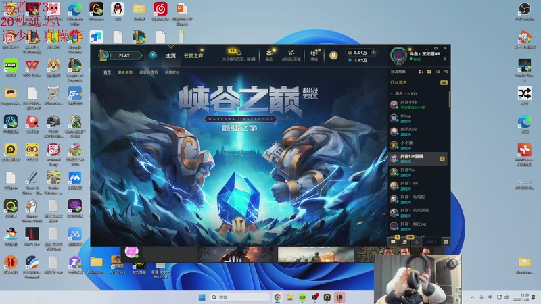This screenshot has height=304, width=541.
Task: Open the NetEase Cloud Music red shortcut
Action: click(160, 11)
